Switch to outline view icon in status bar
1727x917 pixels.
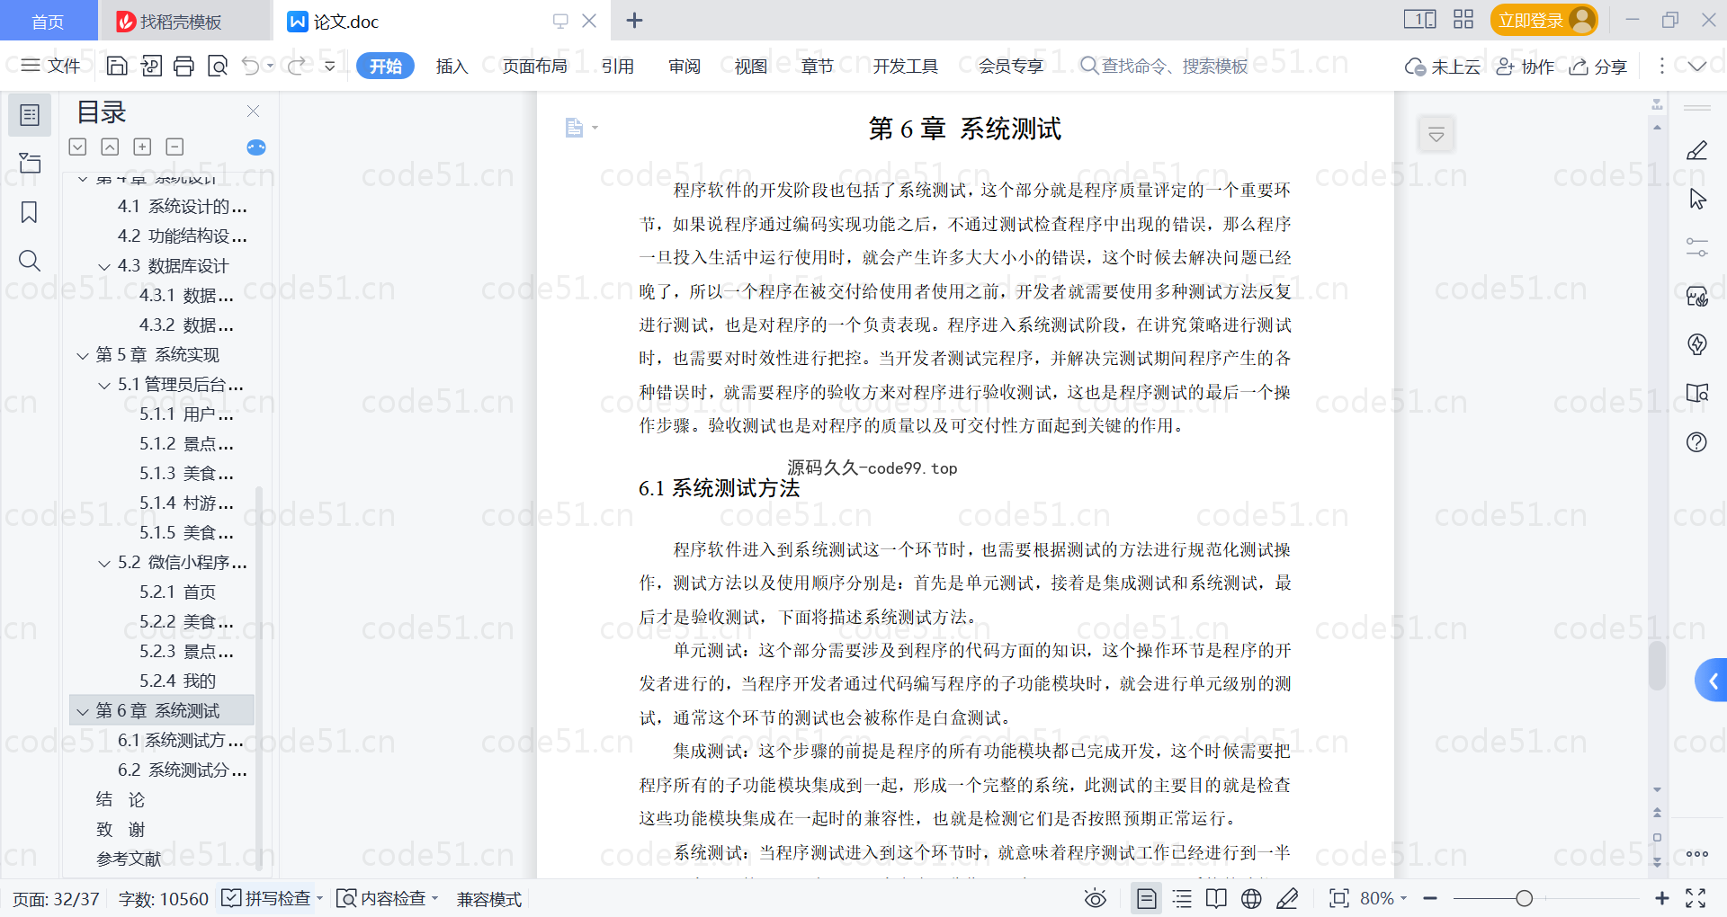click(1182, 898)
